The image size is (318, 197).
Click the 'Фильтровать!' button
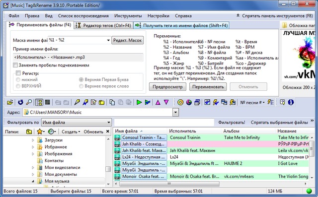coord(232,122)
